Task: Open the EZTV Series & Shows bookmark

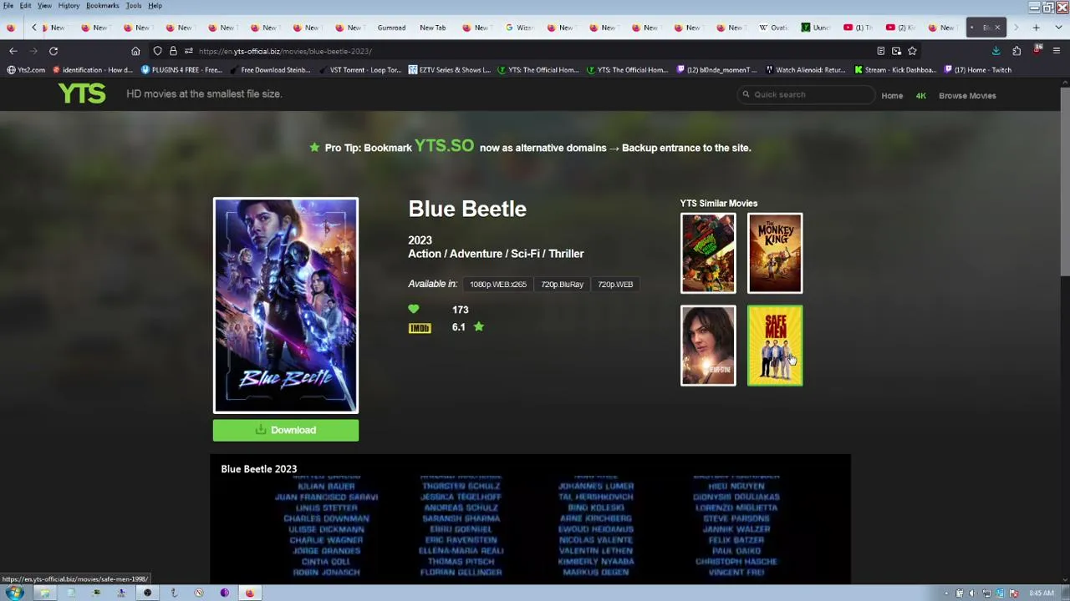Action: pos(449,70)
